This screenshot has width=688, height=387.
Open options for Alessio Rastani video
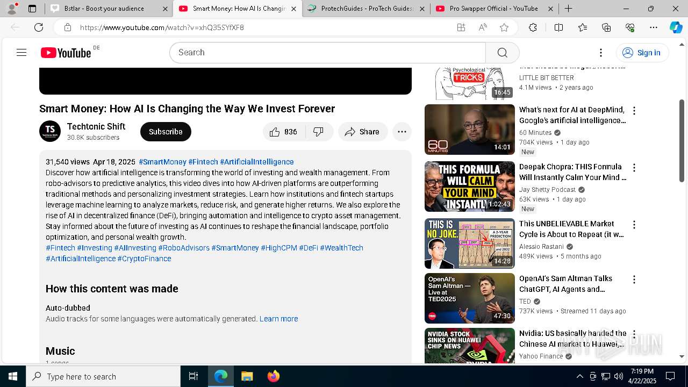pos(634,225)
